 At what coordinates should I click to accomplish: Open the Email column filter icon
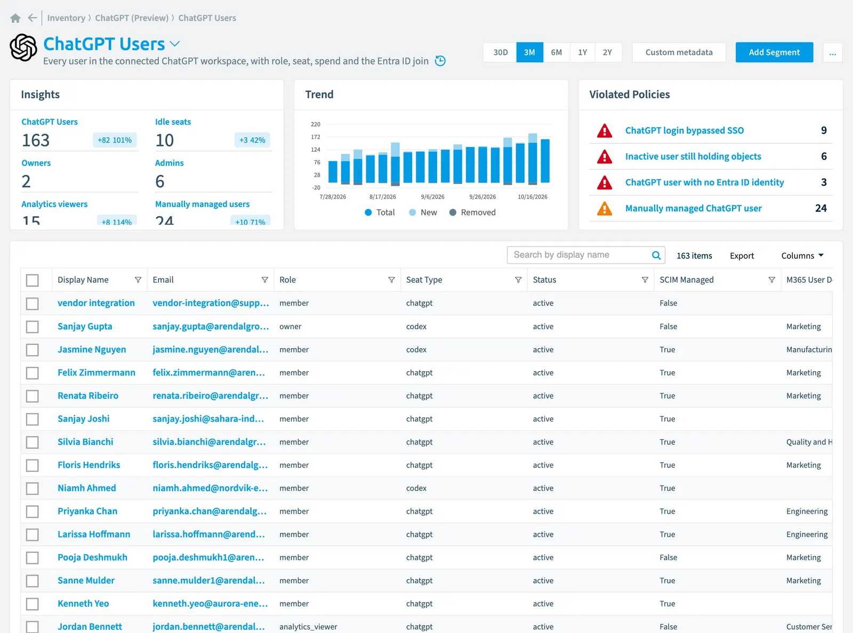[265, 280]
